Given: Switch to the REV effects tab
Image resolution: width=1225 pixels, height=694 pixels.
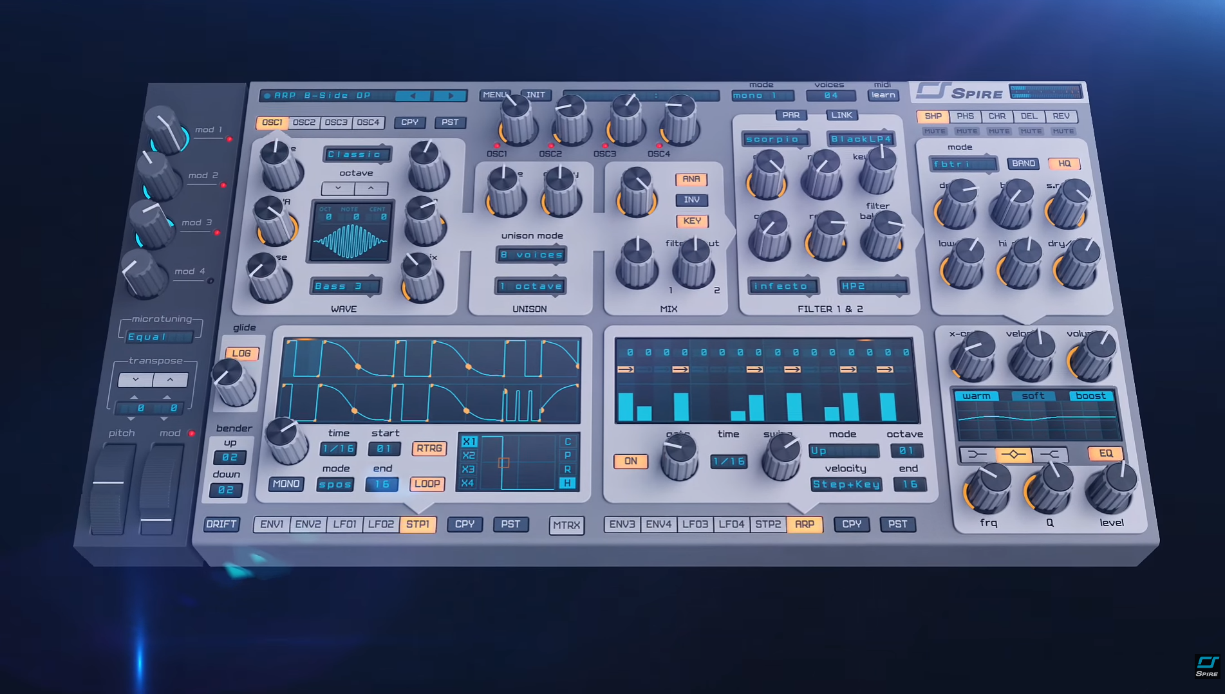Looking at the screenshot, I should point(1061,116).
